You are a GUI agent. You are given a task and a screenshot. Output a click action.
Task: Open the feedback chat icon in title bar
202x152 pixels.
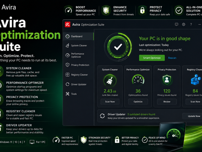coord(177,24)
